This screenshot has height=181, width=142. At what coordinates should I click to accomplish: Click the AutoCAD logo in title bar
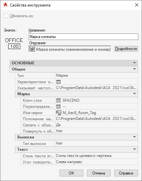6,5
